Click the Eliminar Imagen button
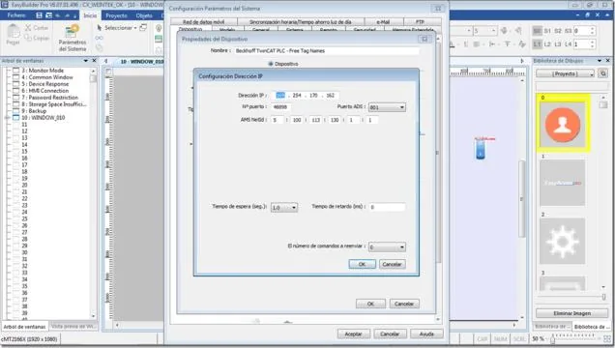615x348 pixels. click(571, 313)
